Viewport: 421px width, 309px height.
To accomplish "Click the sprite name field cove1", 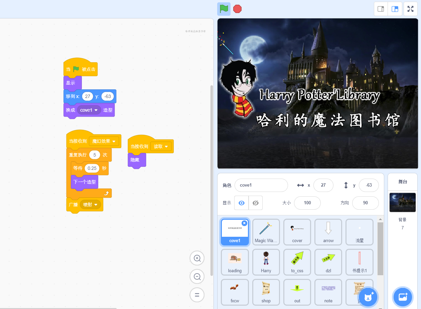I will click(x=261, y=185).
